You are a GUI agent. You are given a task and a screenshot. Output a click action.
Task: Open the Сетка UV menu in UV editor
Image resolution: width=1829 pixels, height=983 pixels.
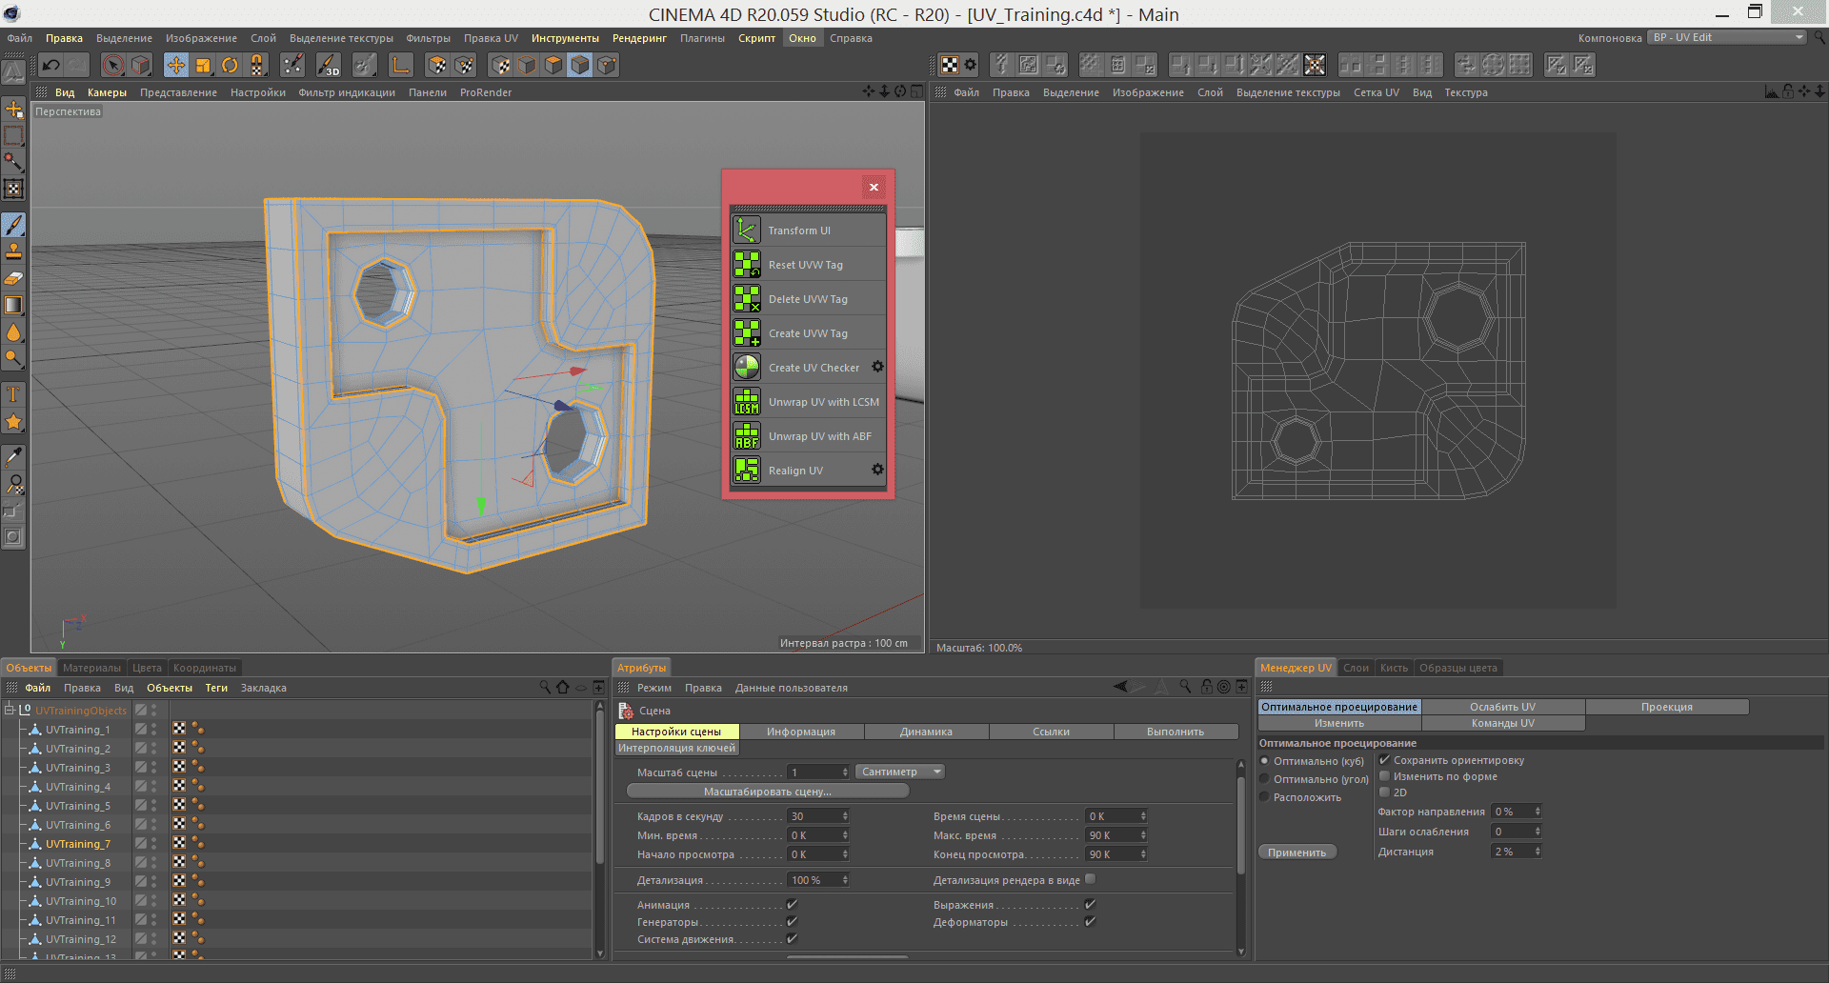pos(1376,92)
